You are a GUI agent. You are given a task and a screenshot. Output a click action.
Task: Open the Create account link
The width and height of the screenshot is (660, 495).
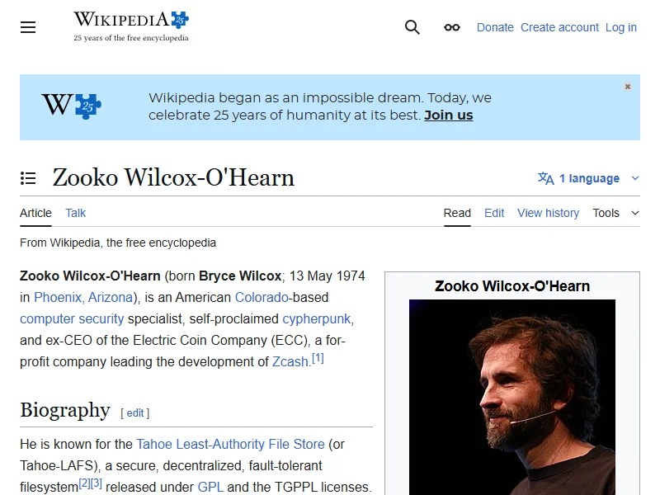(559, 27)
